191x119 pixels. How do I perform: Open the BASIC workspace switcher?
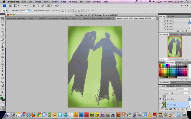184,6
